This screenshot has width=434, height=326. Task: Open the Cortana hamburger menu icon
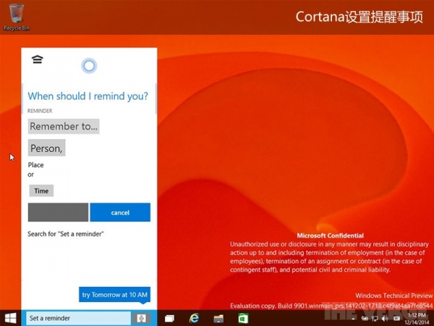(x=37, y=59)
